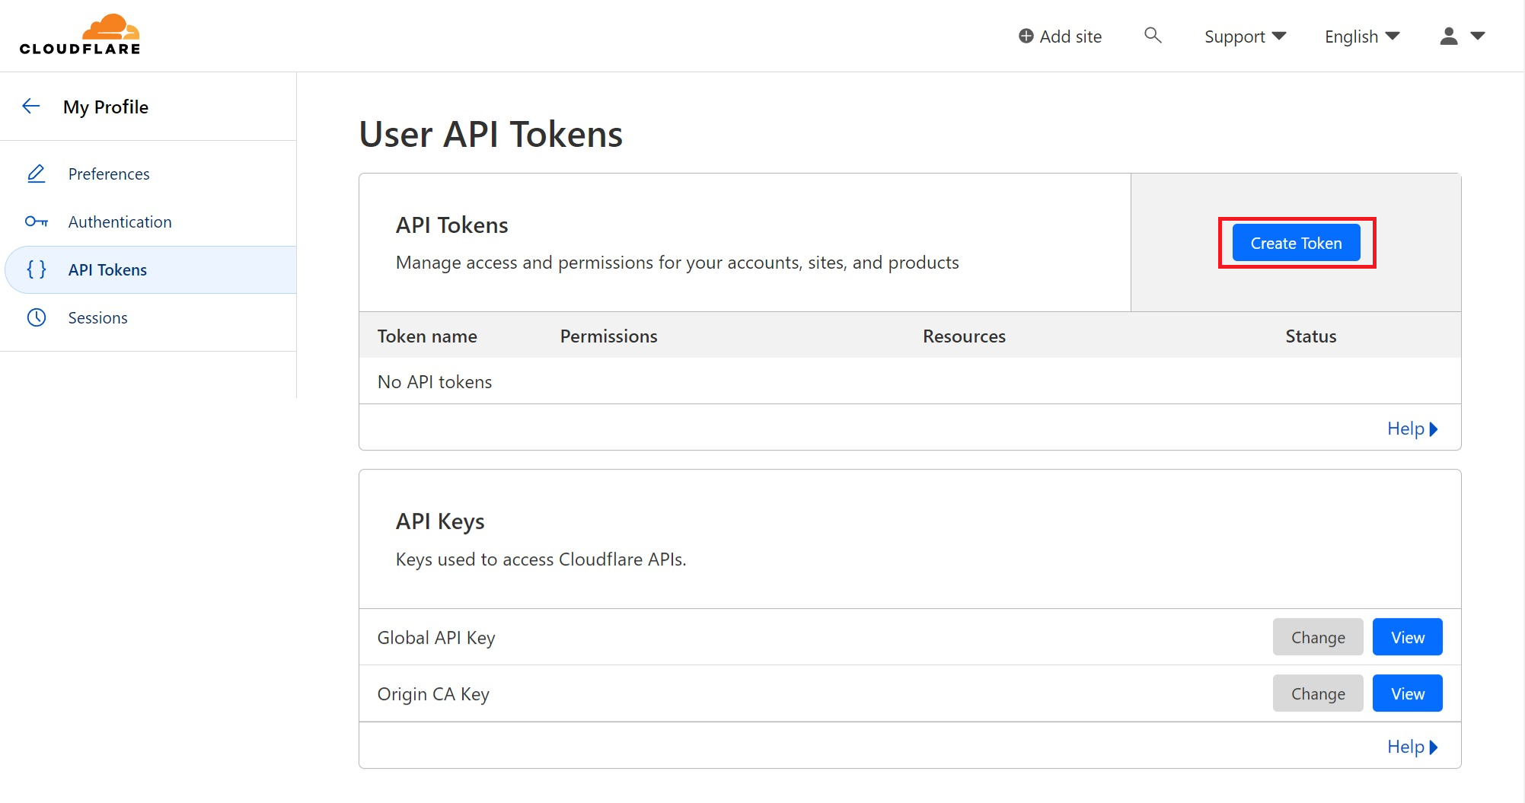Click the Create Token button
The image size is (1525, 803).
point(1295,242)
